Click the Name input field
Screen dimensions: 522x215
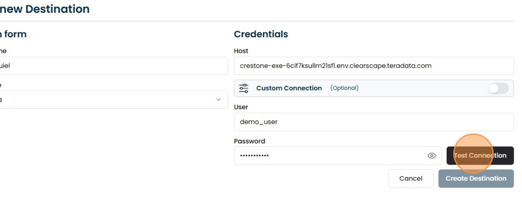[x=113, y=66]
